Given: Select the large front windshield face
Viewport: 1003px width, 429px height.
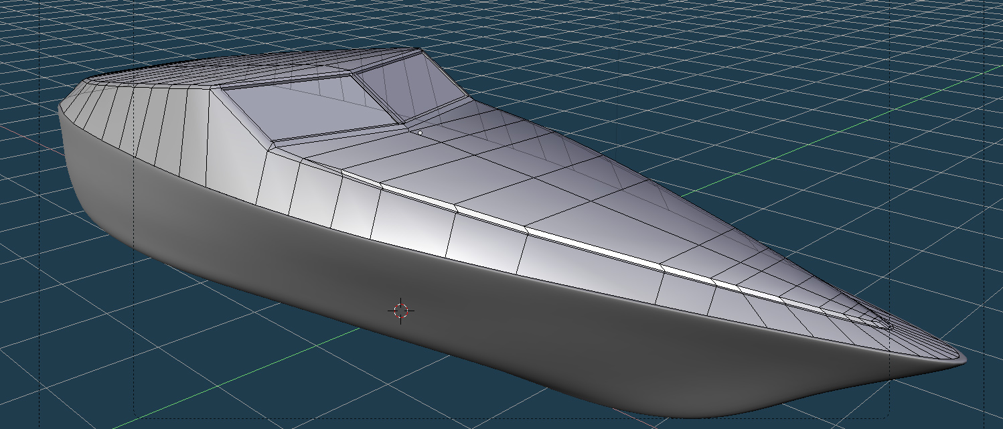Looking at the screenshot, I should 311,108.
